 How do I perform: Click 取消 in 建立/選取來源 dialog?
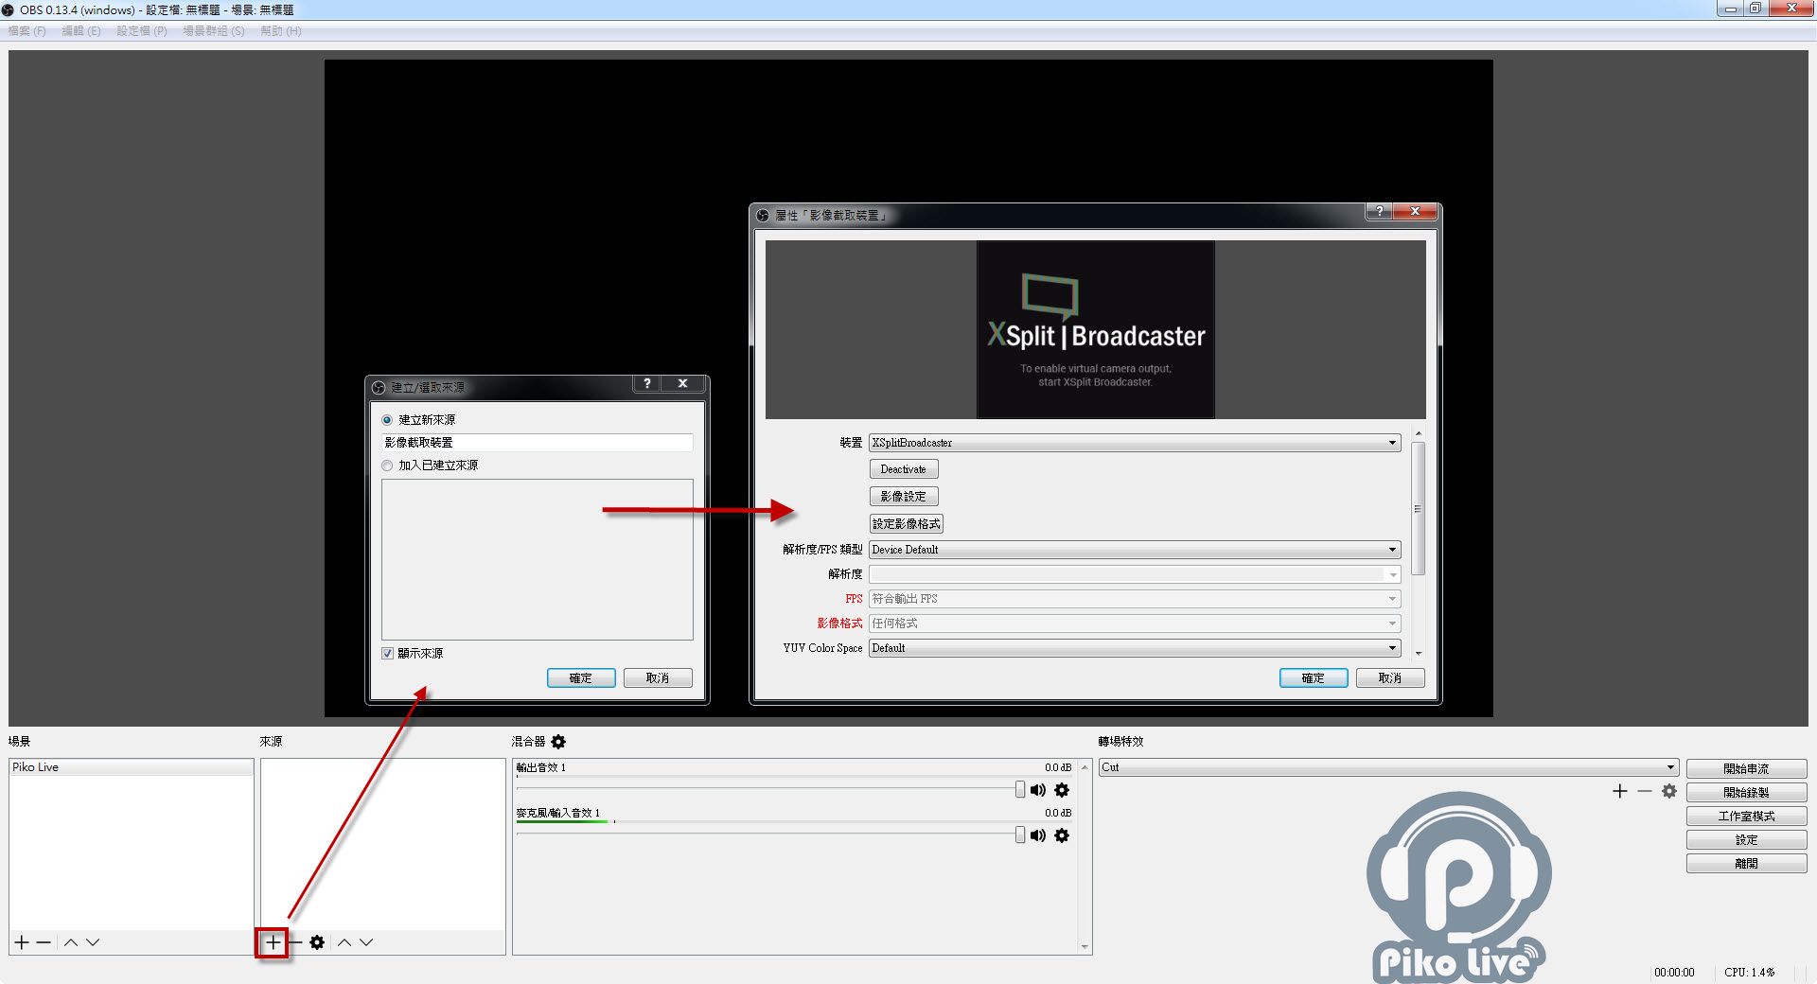[658, 678]
